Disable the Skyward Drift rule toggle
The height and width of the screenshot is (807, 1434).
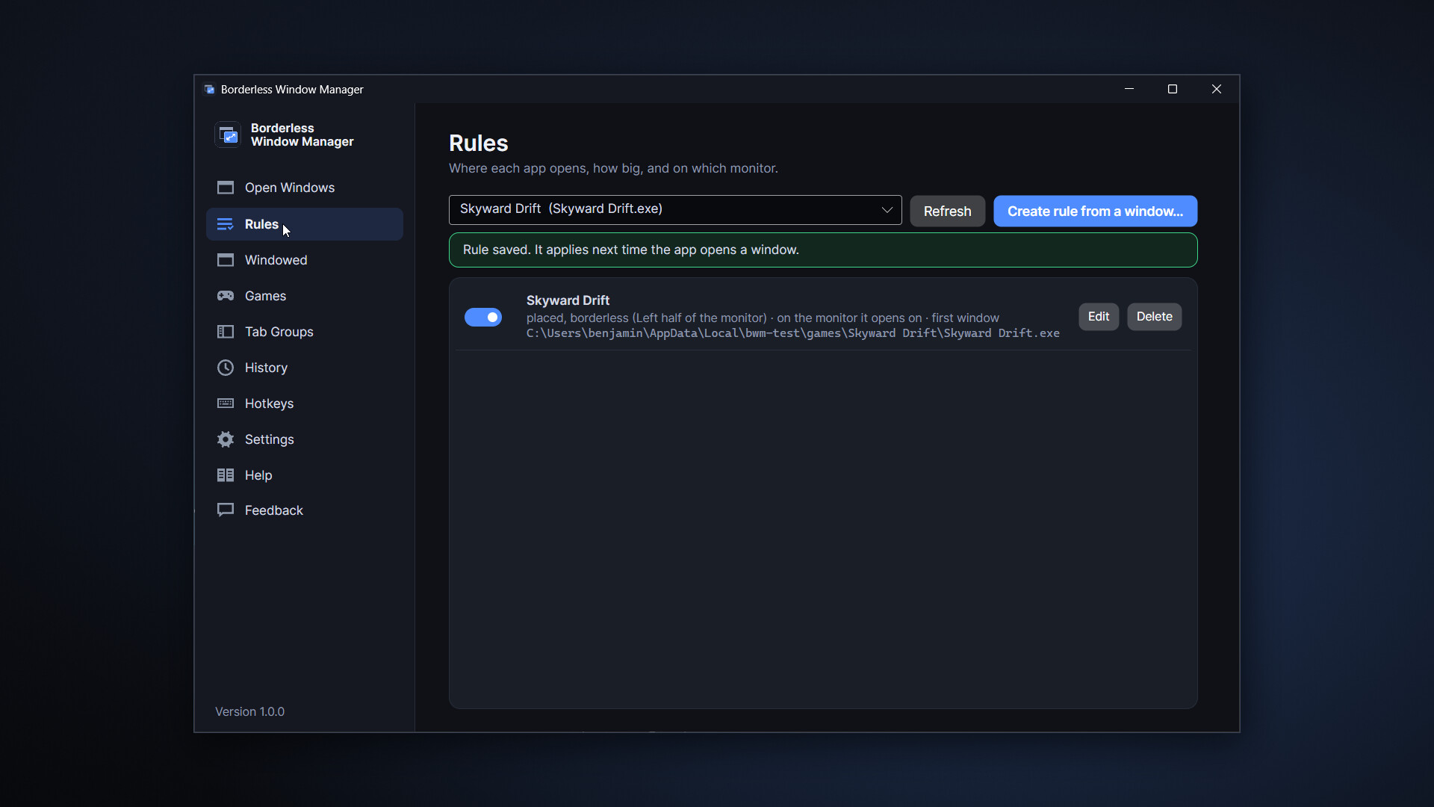(483, 318)
